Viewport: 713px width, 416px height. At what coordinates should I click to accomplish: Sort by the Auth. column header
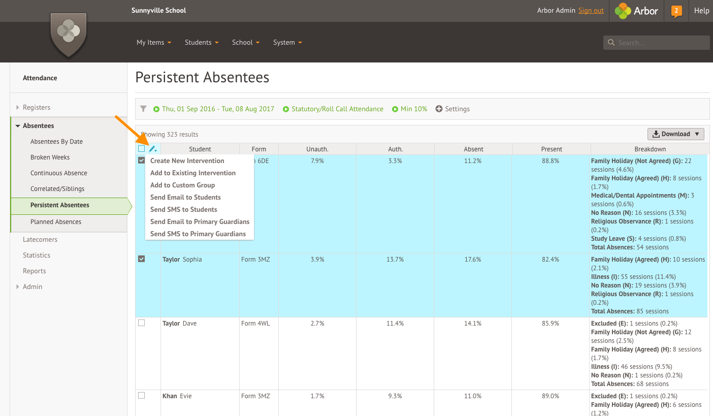tap(395, 149)
